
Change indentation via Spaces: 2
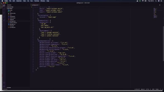(x=143, y=89)
